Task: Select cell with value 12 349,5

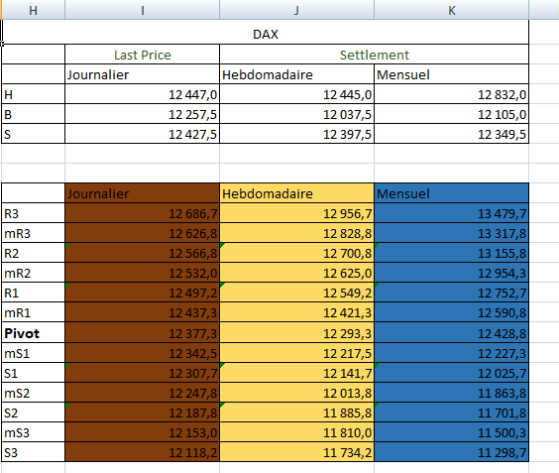Action: (451, 134)
